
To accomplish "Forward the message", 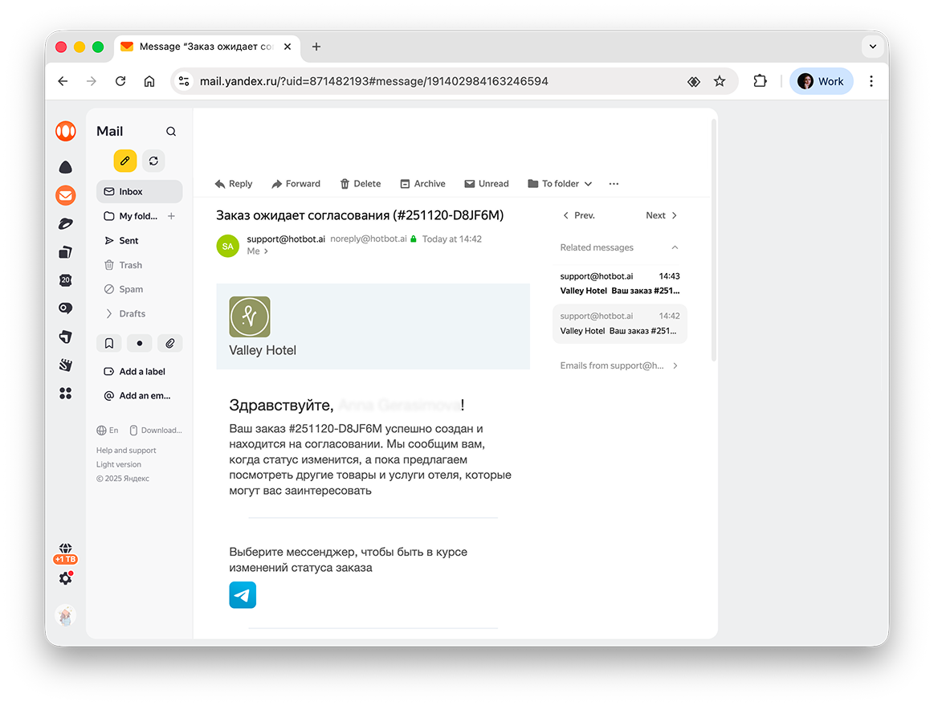I will (x=296, y=183).
